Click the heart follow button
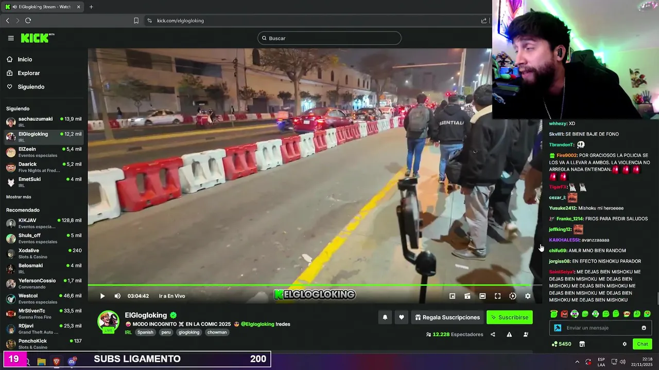659x370 pixels. tap(402, 318)
